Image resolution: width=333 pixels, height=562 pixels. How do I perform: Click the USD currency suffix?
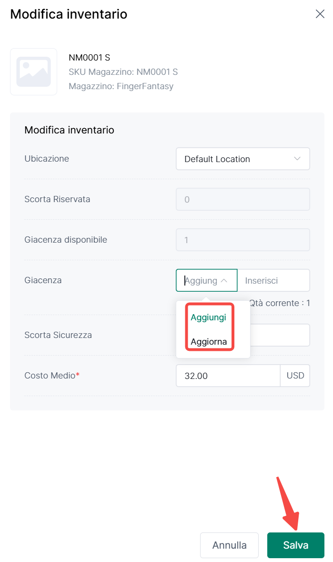(295, 376)
